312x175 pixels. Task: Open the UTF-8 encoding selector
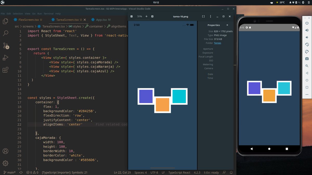(154, 172)
